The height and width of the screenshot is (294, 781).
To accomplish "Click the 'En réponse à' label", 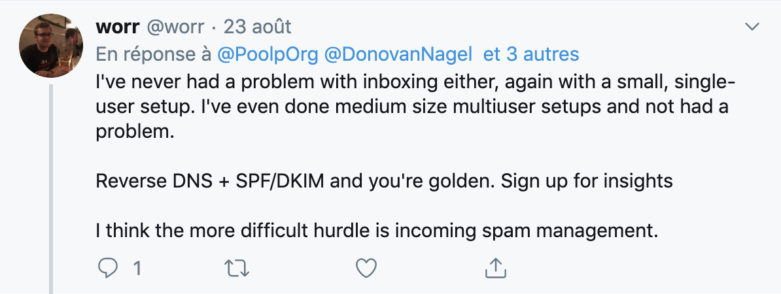I will point(154,54).
